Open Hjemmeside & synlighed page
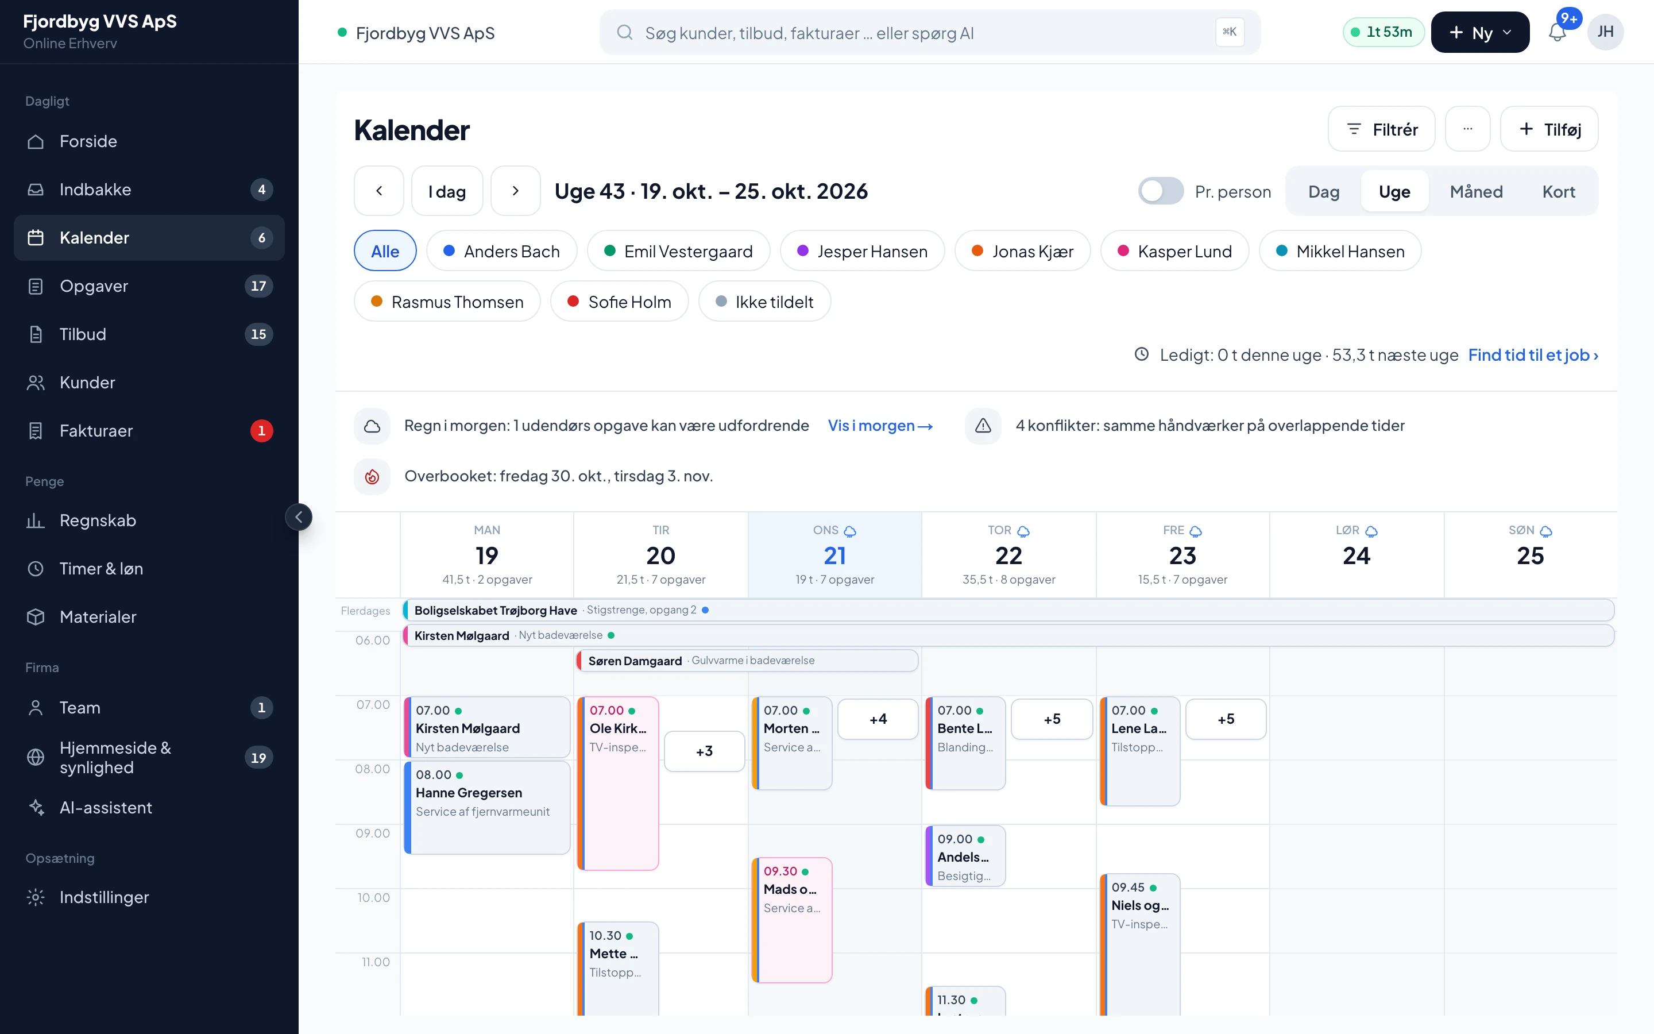Viewport: 1654px width, 1034px height. click(149, 757)
